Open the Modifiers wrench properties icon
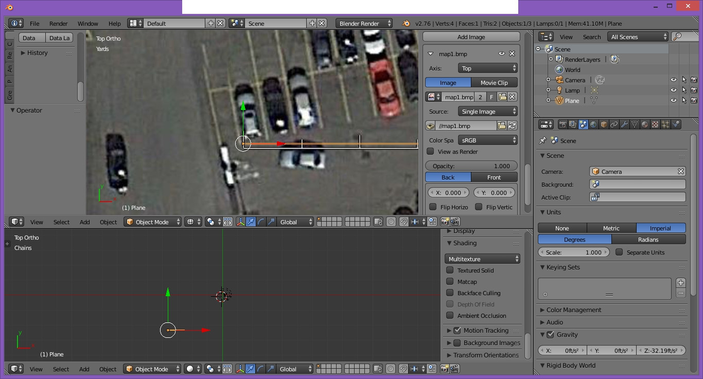Screen dimensions: 703x379 click(624, 124)
